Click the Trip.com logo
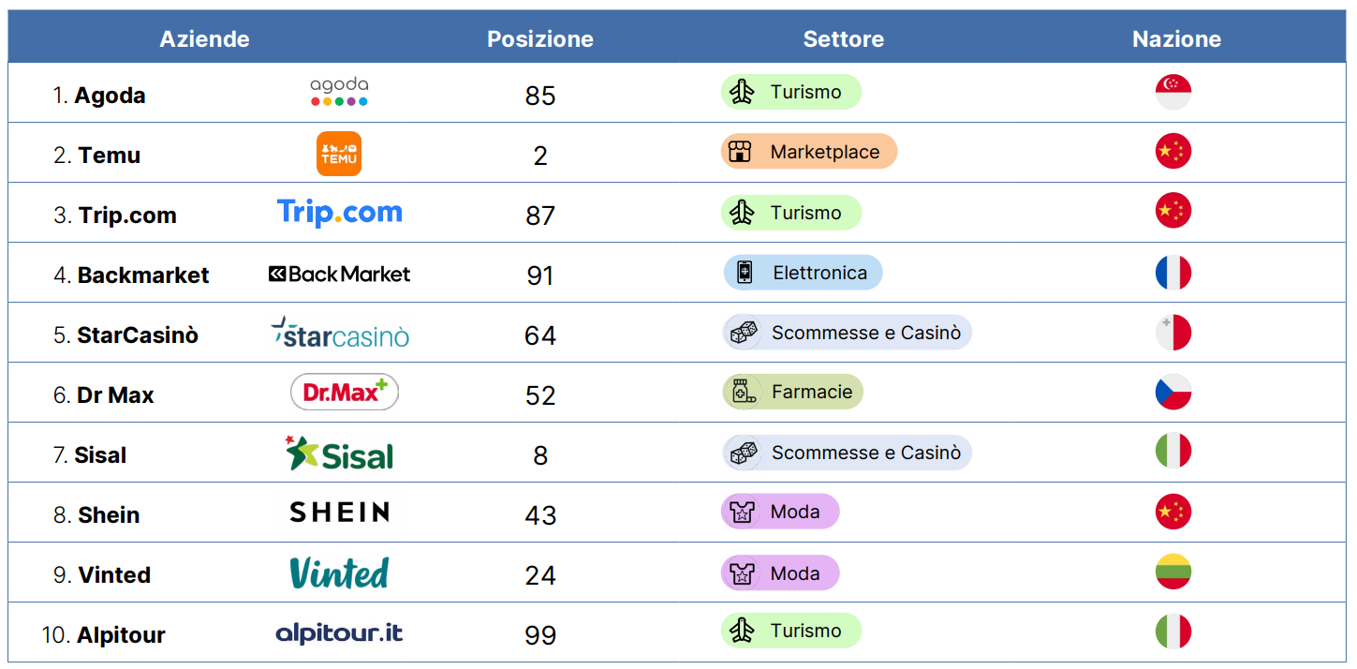The width and height of the screenshot is (1357, 669). tap(339, 213)
